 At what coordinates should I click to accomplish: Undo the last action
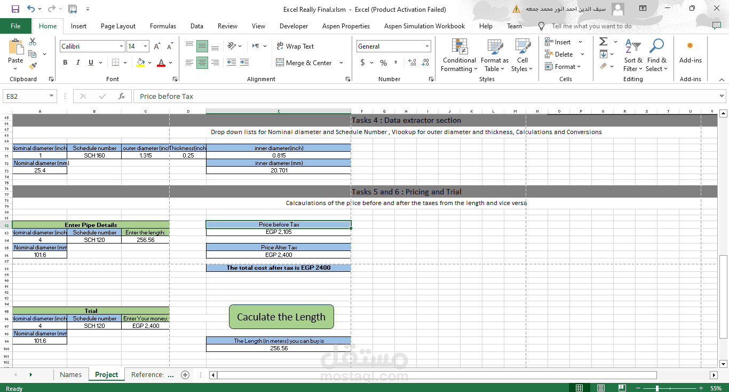pyautogui.click(x=31, y=9)
